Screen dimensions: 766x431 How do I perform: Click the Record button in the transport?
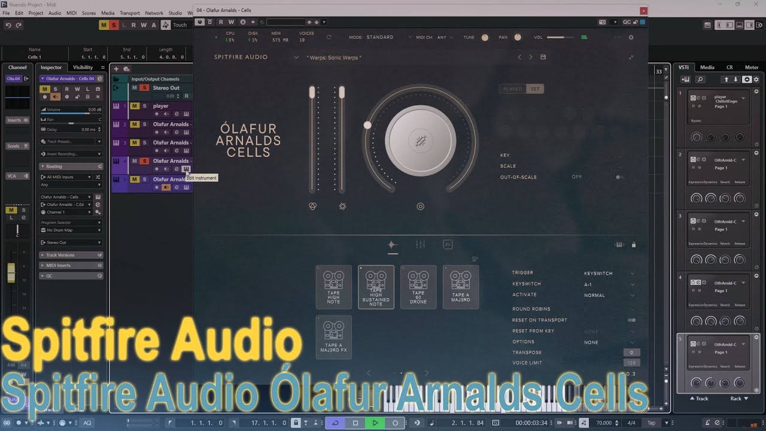pos(395,423)
